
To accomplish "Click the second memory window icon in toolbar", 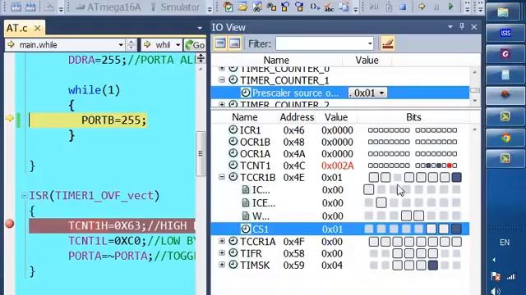I will (x=30, y=7).
